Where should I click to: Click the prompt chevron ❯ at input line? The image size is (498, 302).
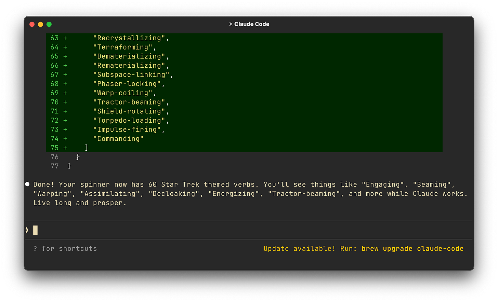click(27, 230)
